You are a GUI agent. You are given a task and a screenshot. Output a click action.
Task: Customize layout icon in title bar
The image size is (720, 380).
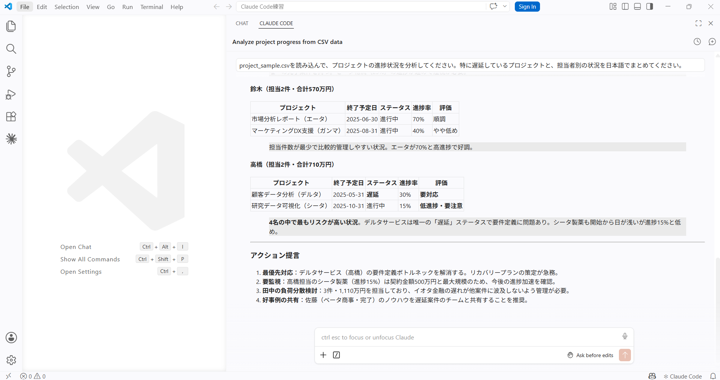tap(613, 6)
